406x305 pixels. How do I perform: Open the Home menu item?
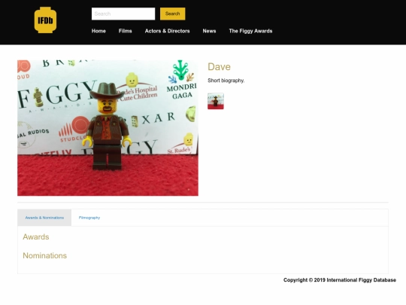tap(98, 31)
